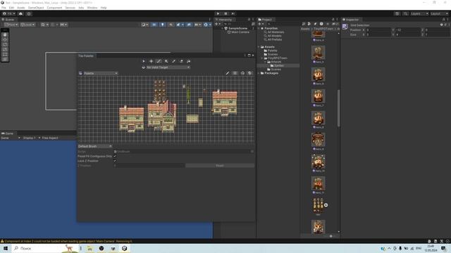Toggle 2D mode in Scene view
The width and height of the screenshot is (451, 253).
coord(154,25)
